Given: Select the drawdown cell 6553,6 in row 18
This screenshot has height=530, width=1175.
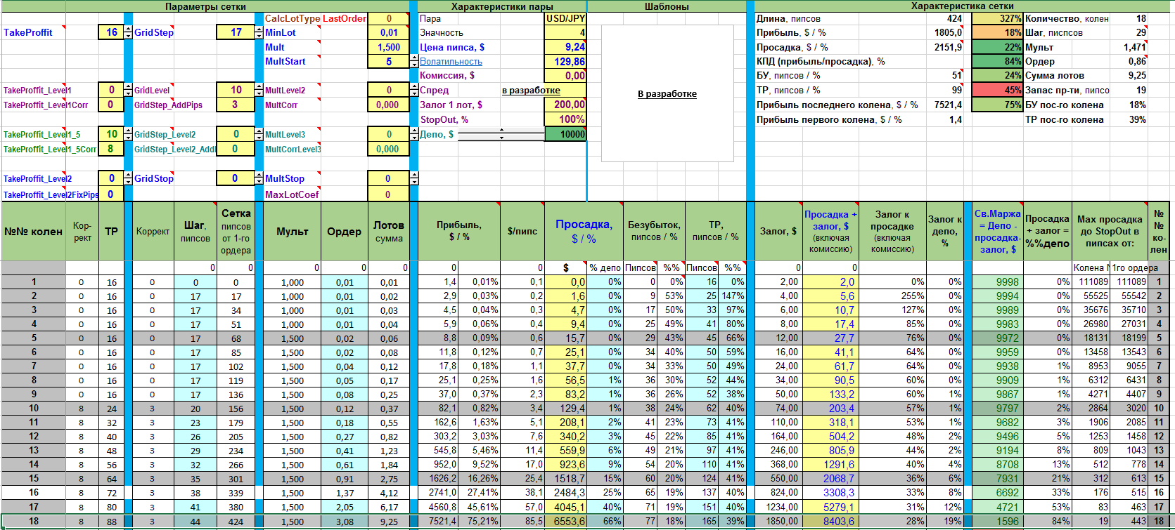Looking at the screenshot, I should tap(565, 522).
